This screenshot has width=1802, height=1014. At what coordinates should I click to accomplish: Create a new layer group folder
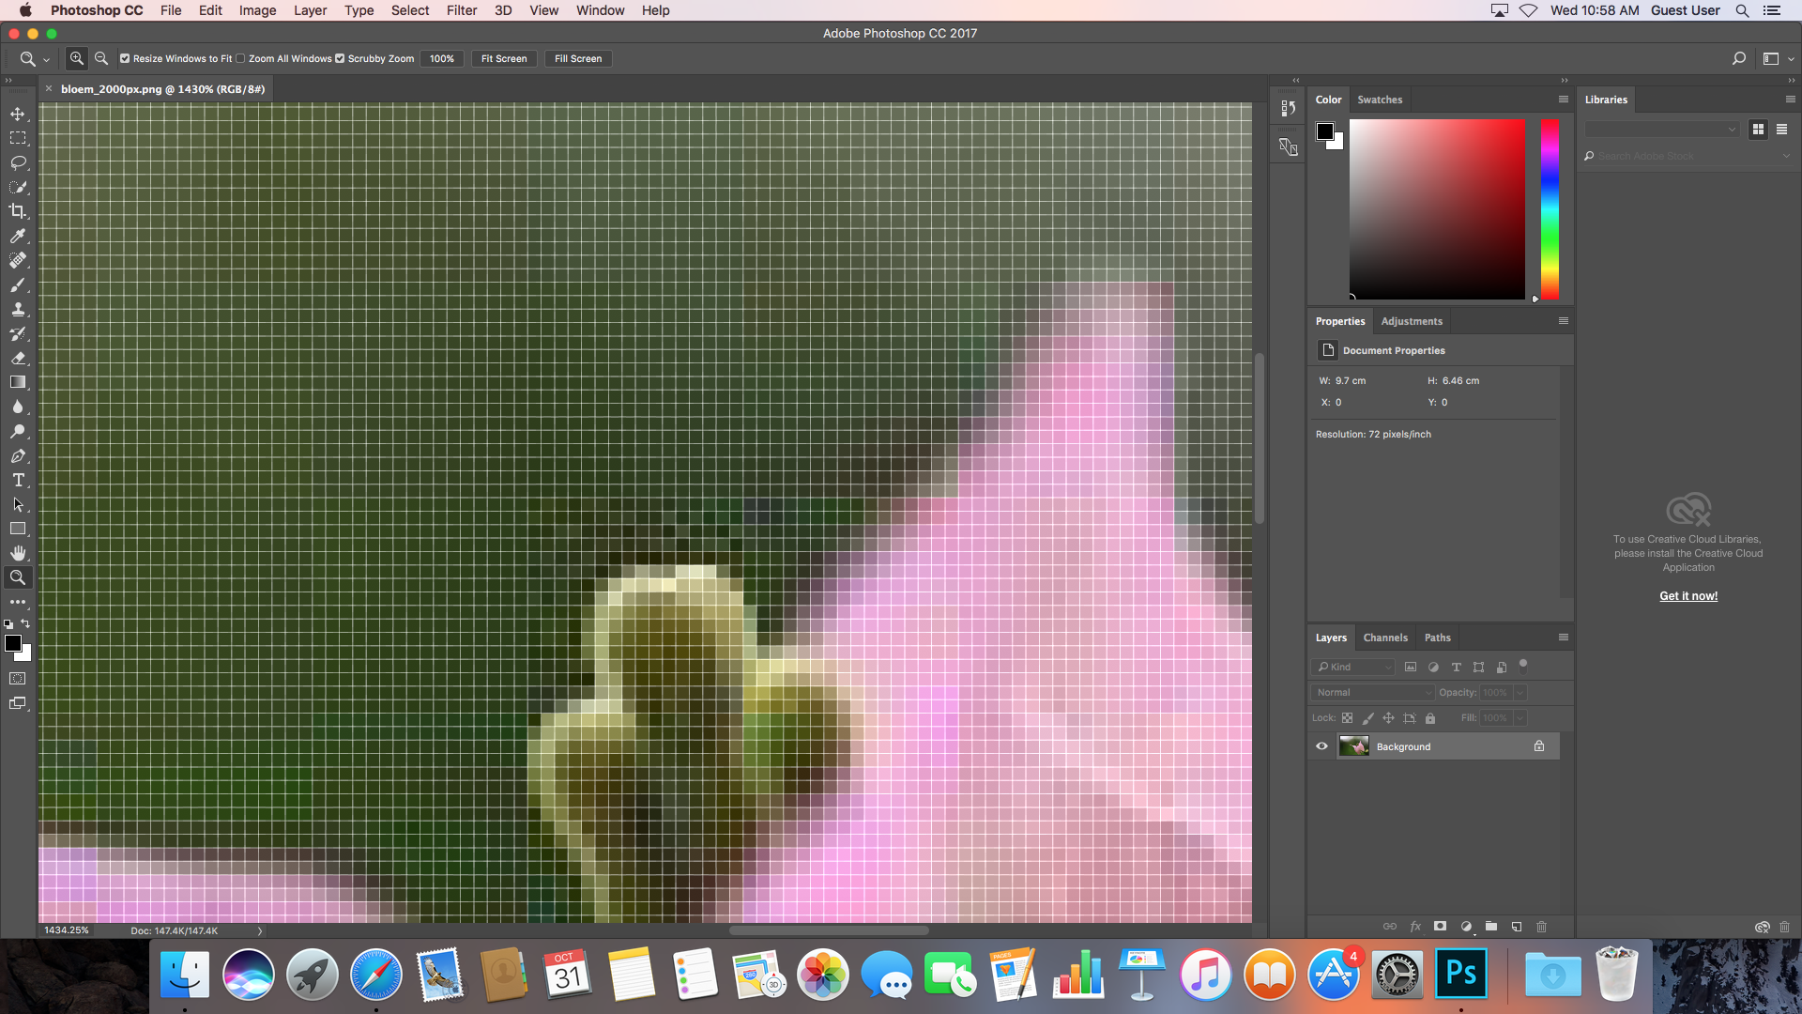click(1491, 927)
